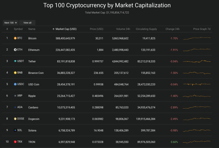Click the Circulating Supply column header
This screenshot has width=219, height=148.
146,29
